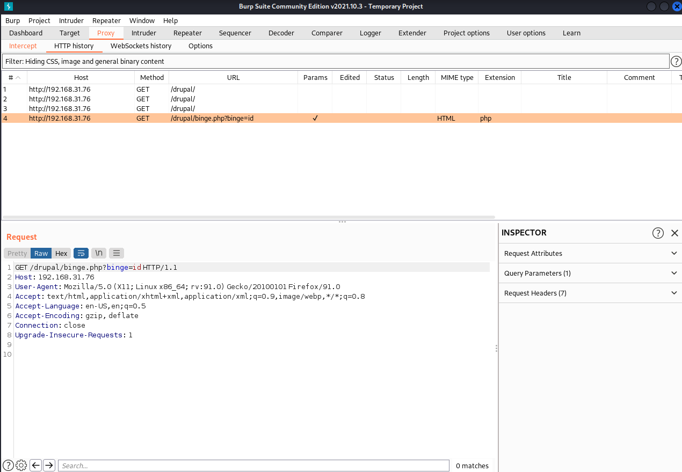
Task: Open the Window menu
Action: click(x=142, y=20)
